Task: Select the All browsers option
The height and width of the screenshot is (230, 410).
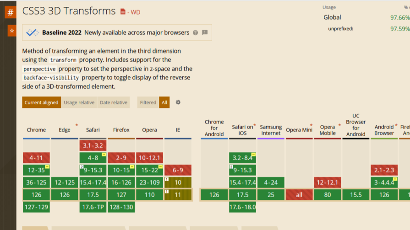Action: [x=164, y=102]
